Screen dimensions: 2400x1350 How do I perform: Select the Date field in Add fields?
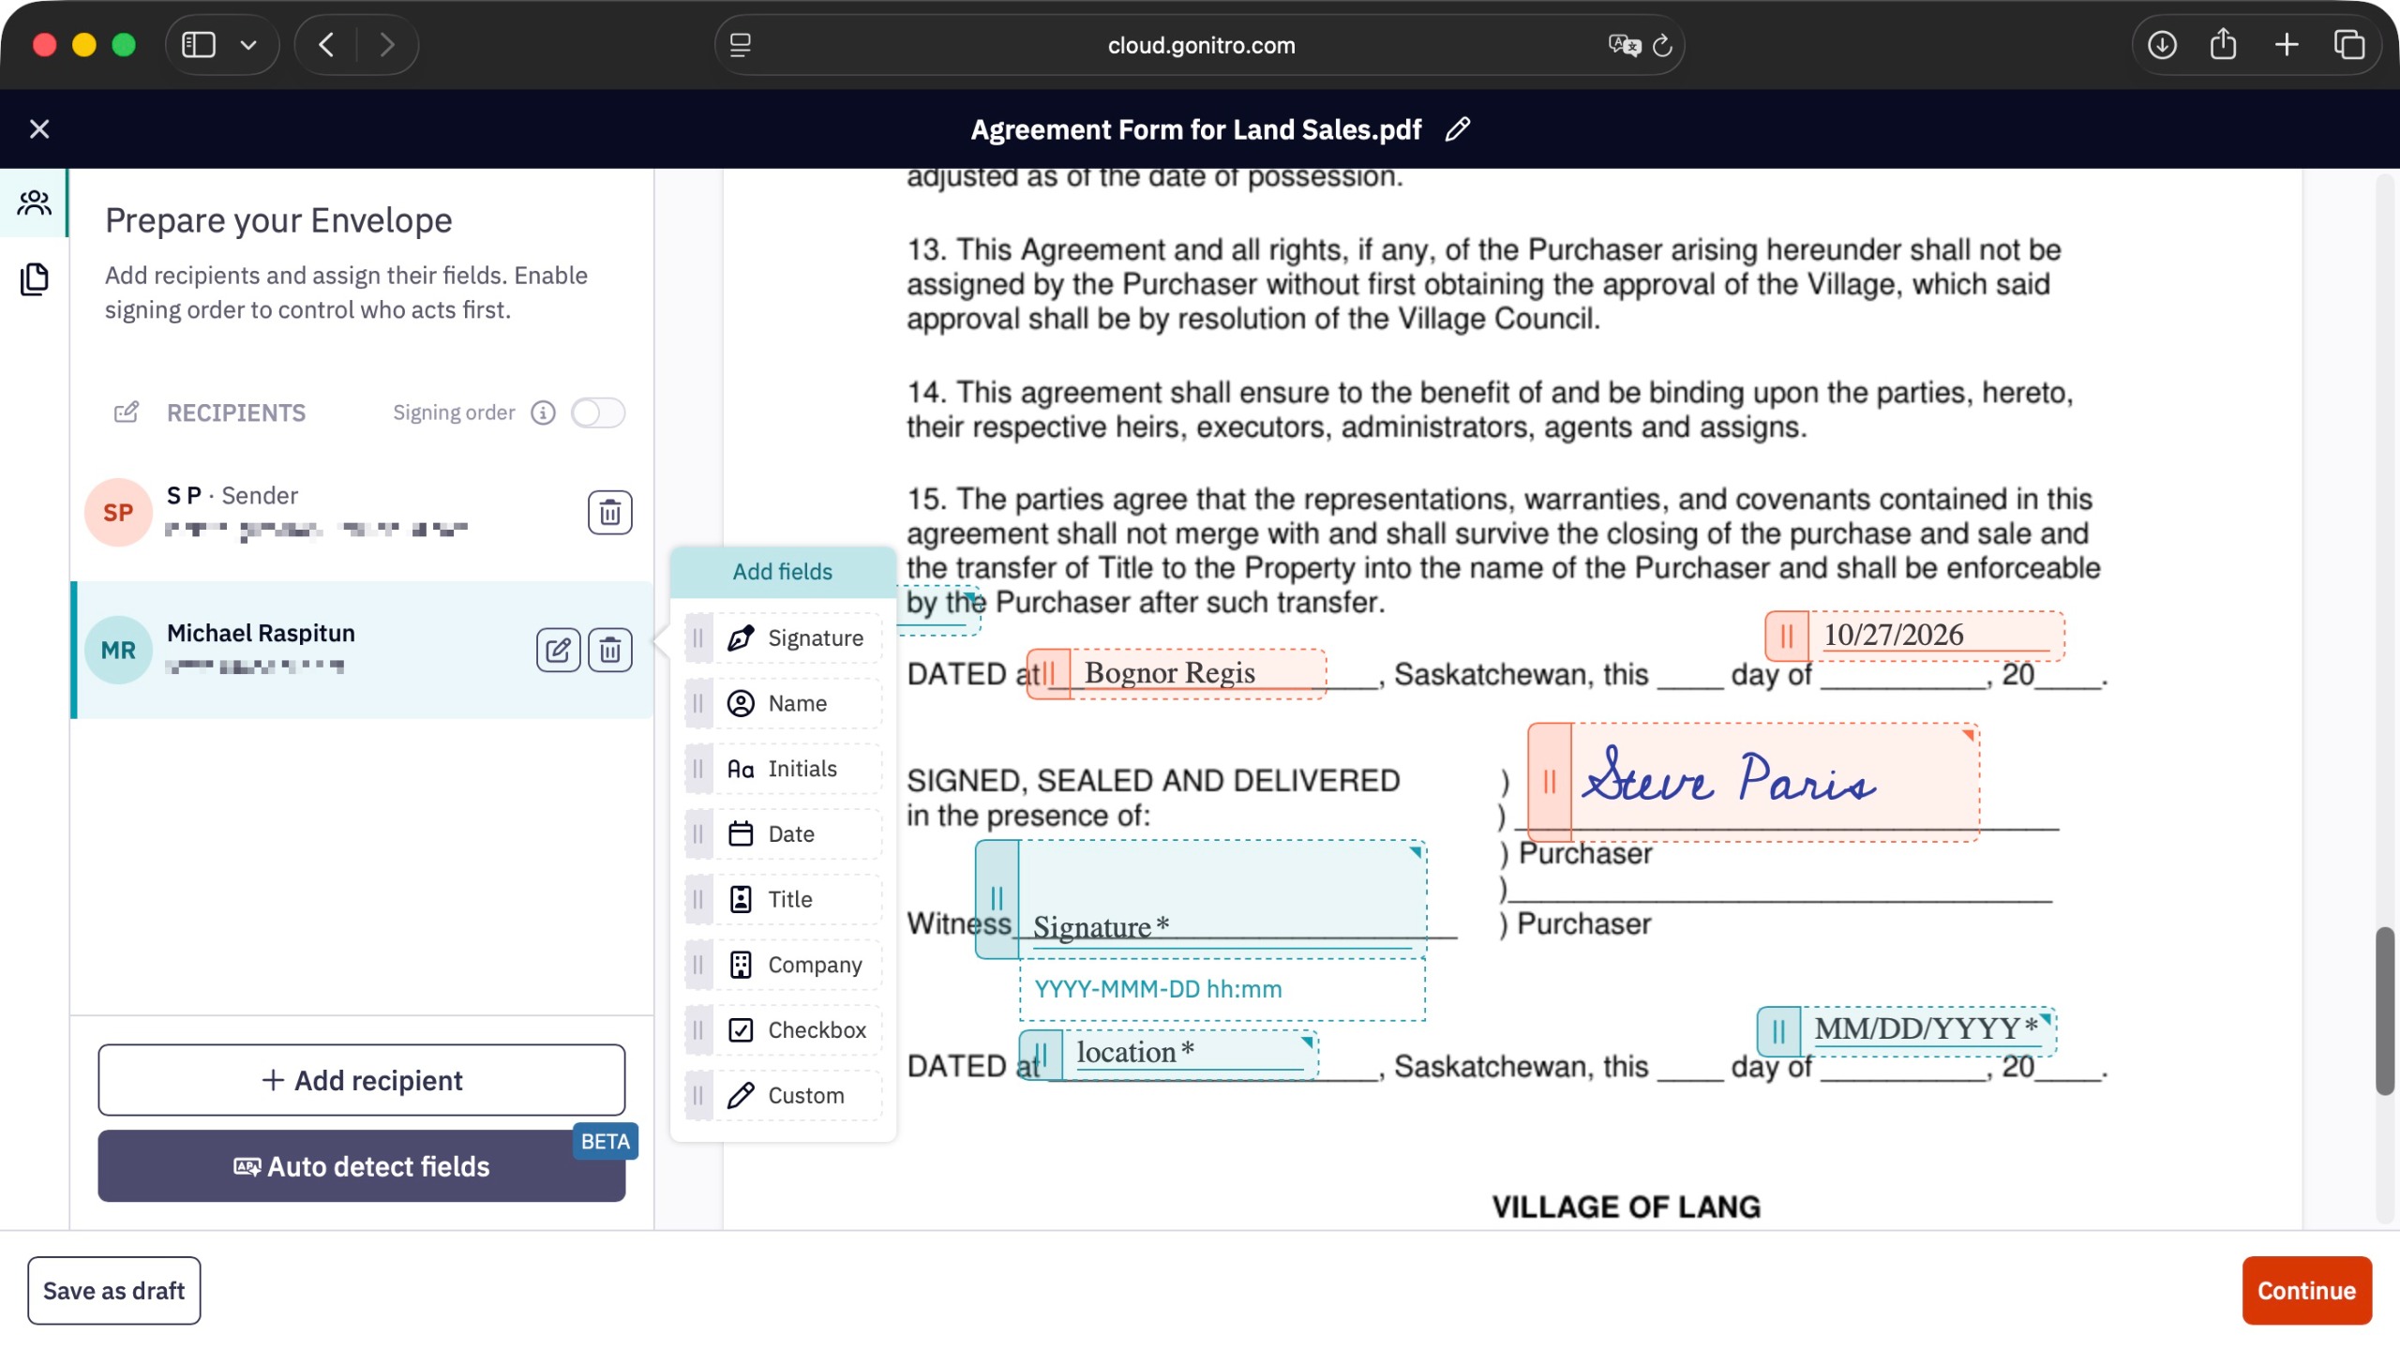tap(784, 834)
